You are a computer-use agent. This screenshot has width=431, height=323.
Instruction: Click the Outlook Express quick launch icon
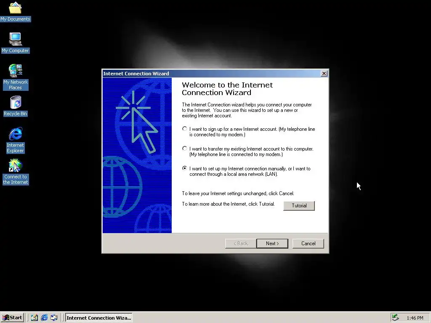click(54, 318)
